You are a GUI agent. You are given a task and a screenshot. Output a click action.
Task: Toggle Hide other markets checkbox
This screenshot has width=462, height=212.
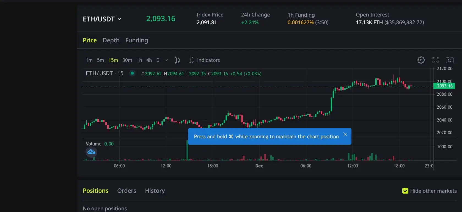405,191
